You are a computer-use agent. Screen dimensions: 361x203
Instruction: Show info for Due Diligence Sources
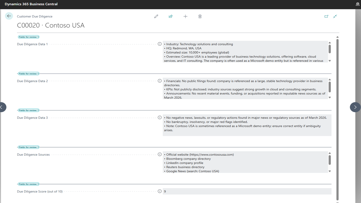pos(160,155)
